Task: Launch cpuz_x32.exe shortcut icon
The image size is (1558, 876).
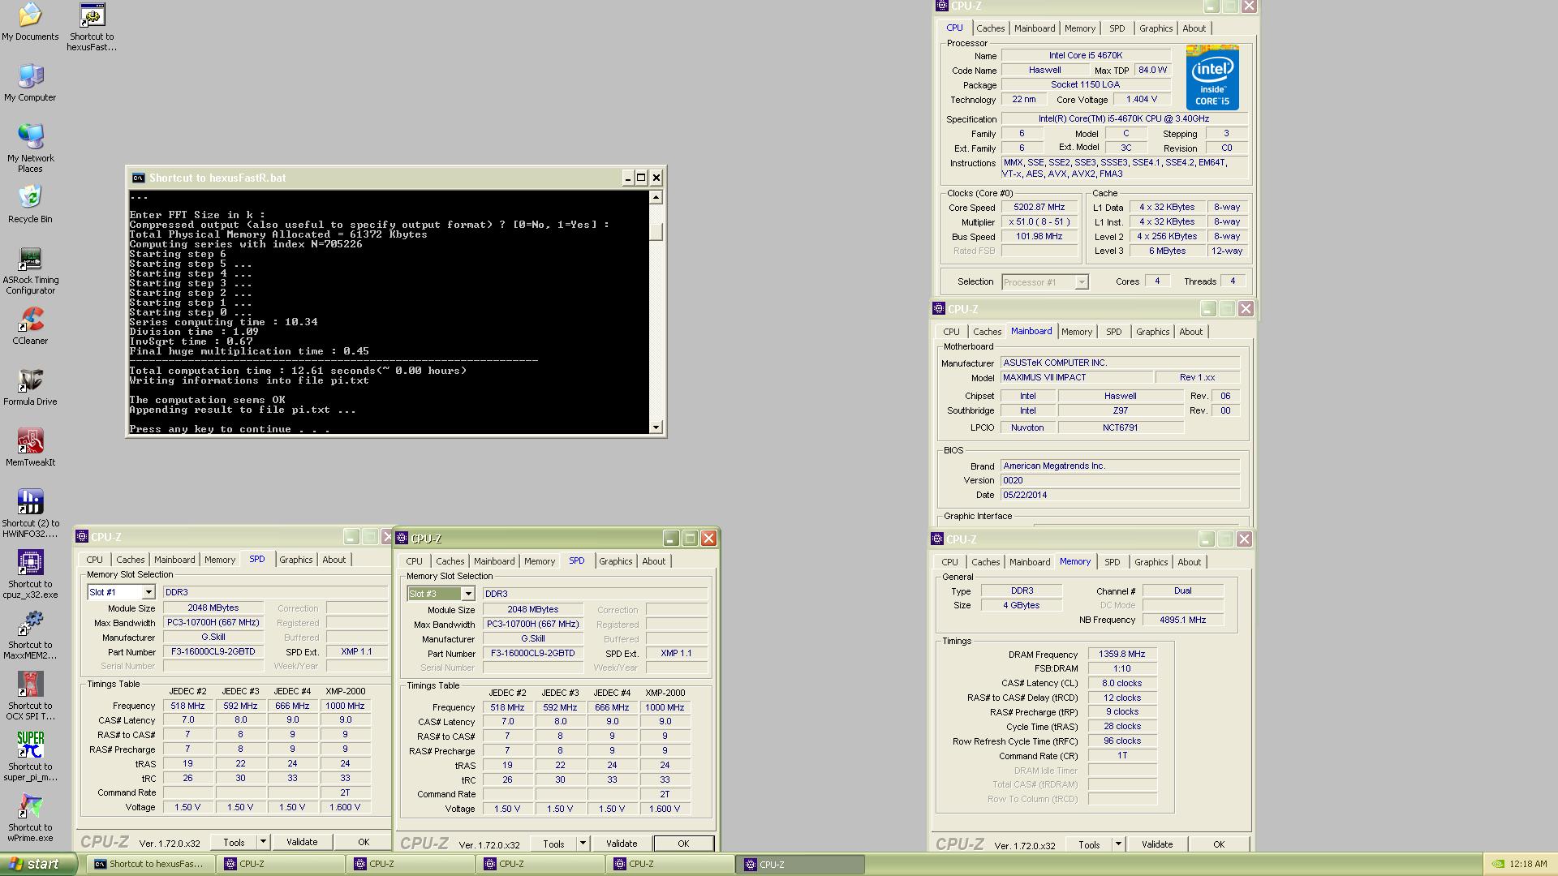Action: click(30, 574)
